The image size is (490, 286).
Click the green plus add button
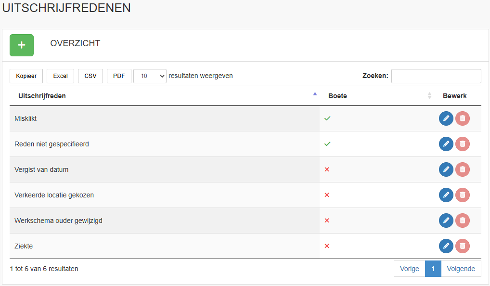click(22, 45)
